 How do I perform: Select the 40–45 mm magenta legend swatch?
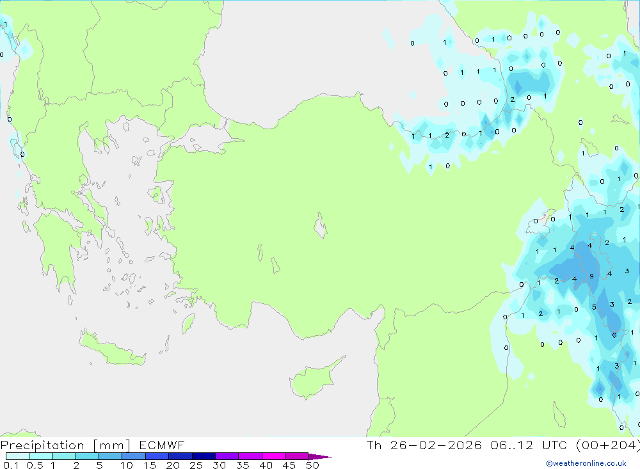(273, 456)
